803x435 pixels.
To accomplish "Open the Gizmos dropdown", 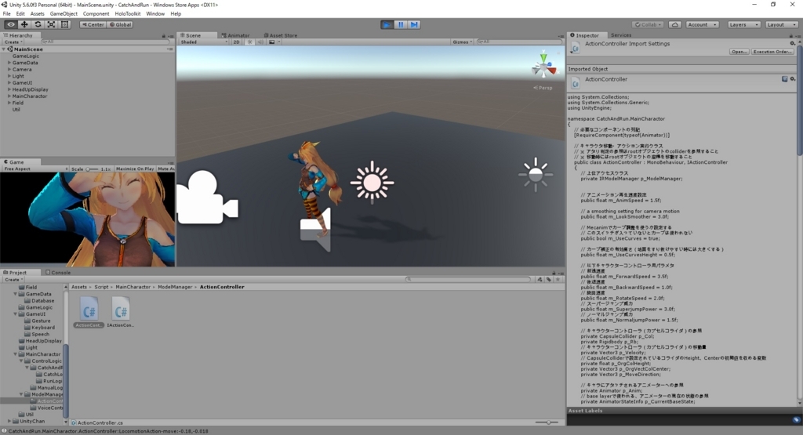I will click(463, 42).
